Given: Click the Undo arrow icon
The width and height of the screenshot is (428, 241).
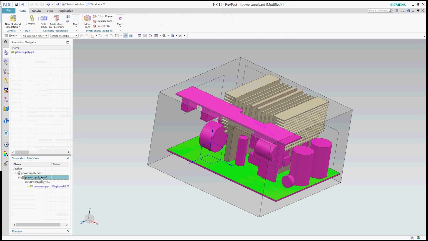Looking at the screenshot, I should [x=22, y=4].
